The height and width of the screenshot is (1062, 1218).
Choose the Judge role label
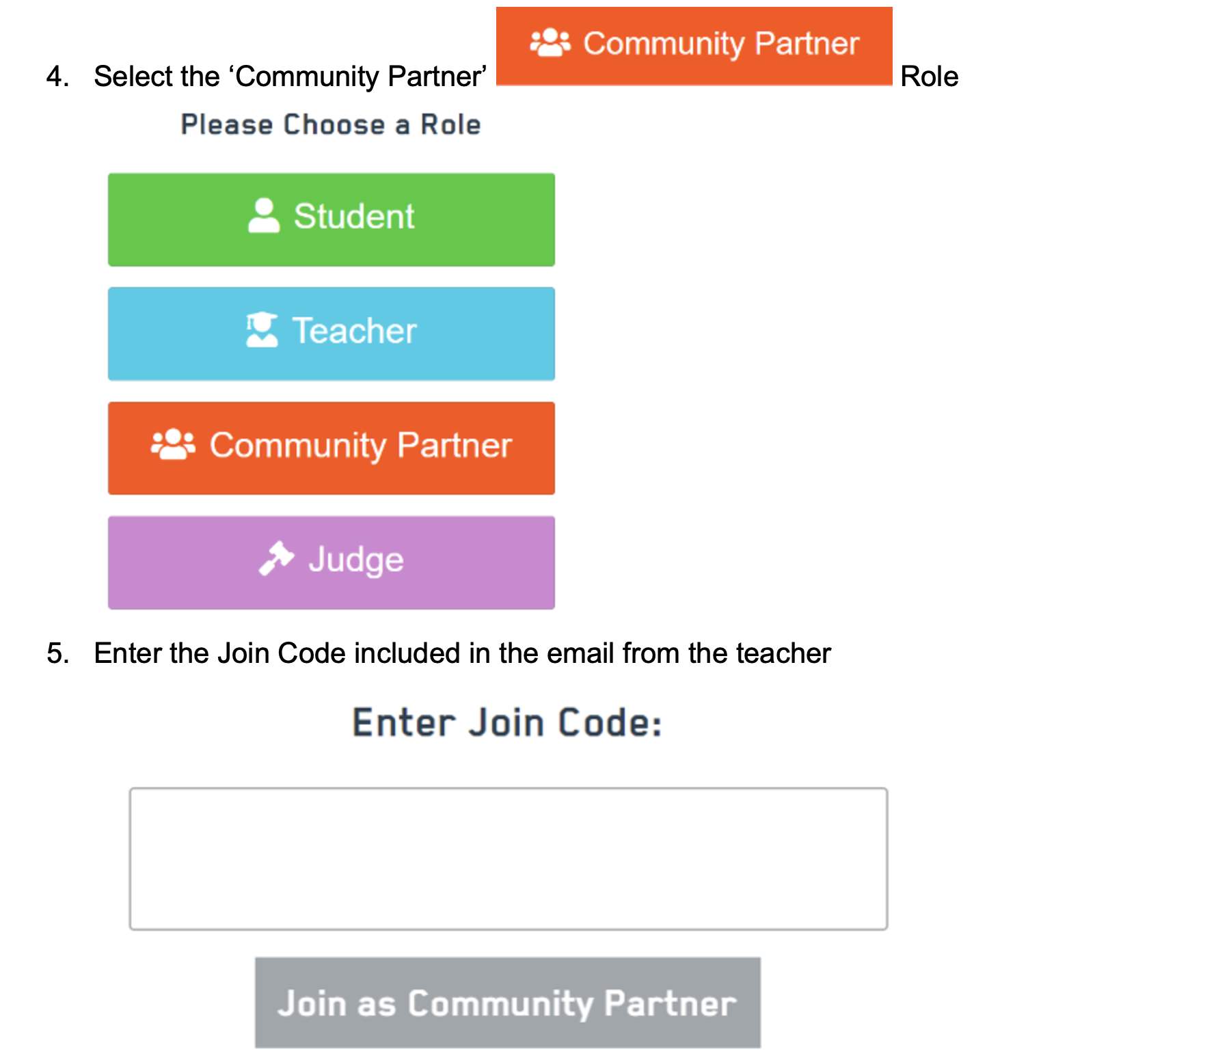click(x=356, y=560)
